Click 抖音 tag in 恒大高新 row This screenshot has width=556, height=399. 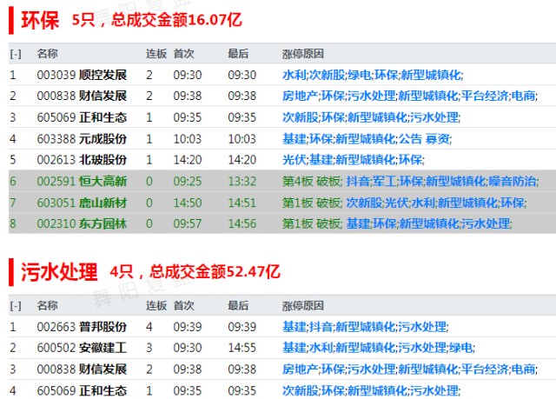(358, 181)
